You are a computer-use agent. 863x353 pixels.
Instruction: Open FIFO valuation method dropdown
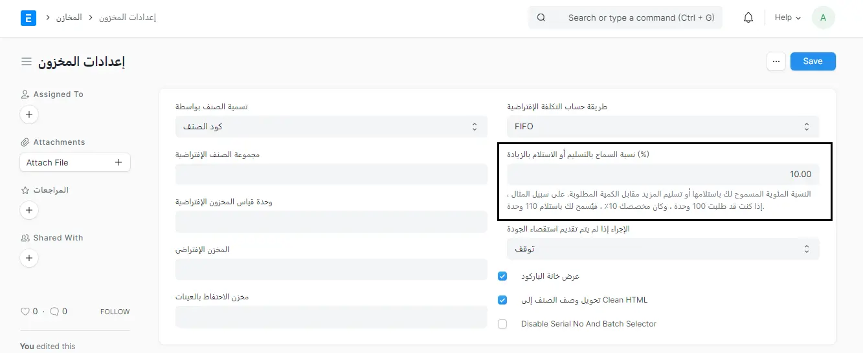point(663,127)
